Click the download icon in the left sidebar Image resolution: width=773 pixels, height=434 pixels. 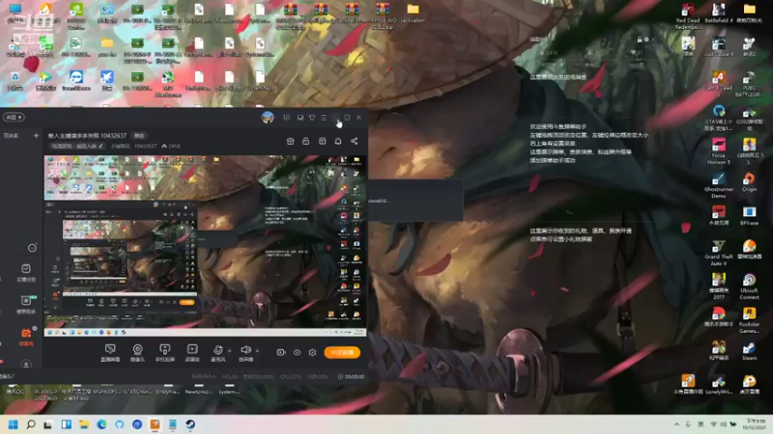26,365
